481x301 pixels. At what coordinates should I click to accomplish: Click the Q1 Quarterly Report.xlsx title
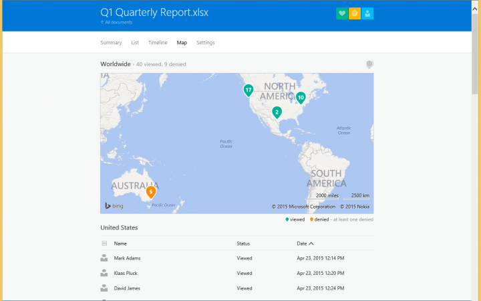pyautogui.click(x=154, y=12)
